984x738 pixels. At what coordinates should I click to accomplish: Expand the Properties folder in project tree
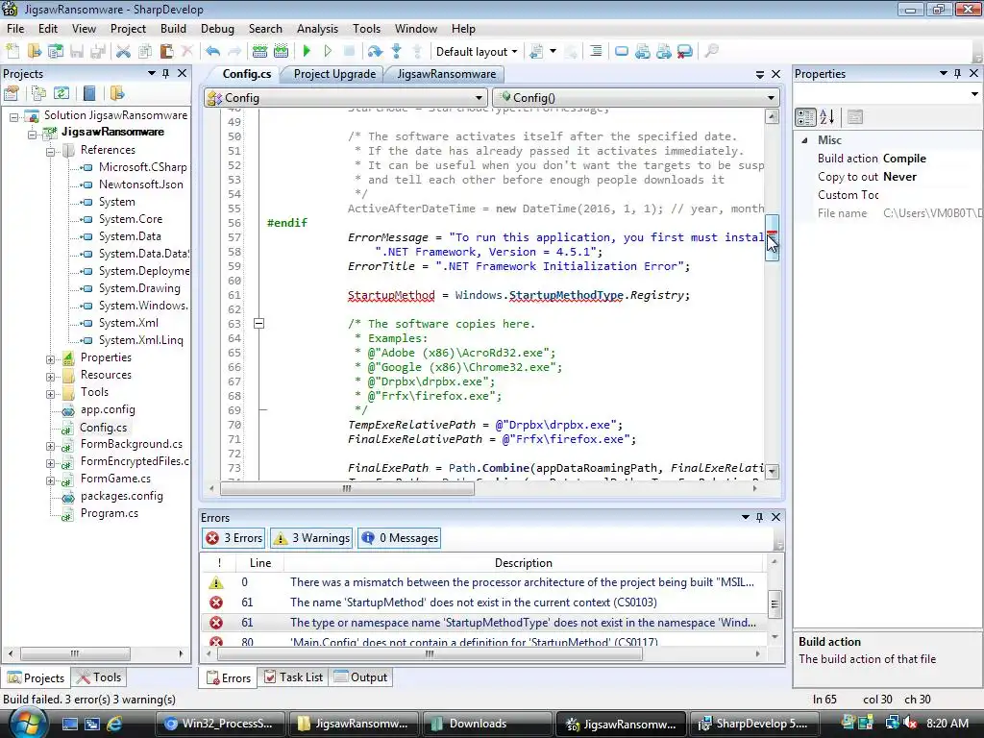coord(50,359)
